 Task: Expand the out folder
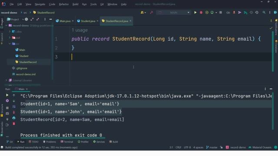(10, 38)
